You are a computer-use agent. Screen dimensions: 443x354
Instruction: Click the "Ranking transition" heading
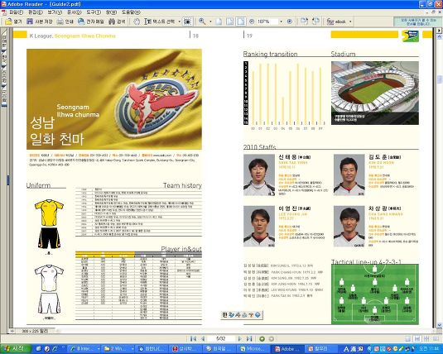coord(270,54)
